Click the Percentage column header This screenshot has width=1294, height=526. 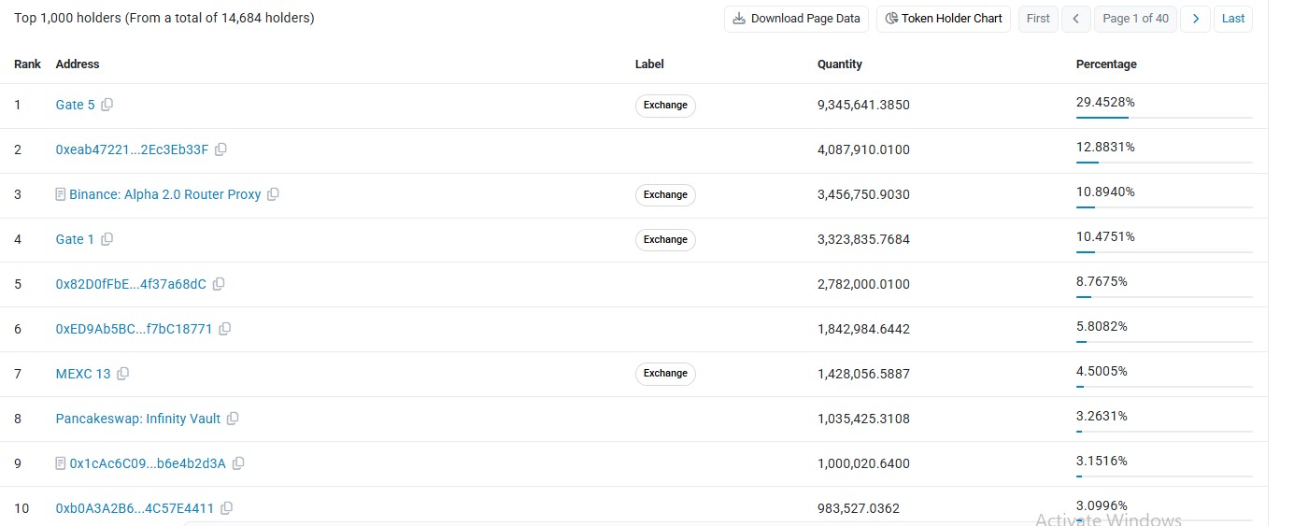tap(1106, 64)
